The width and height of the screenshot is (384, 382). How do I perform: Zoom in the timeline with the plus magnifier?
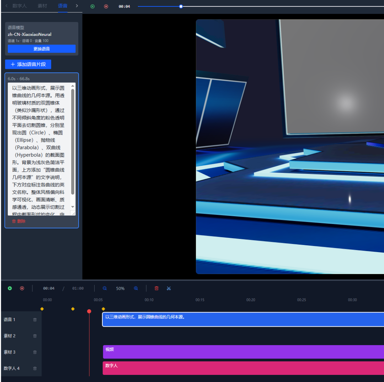pyautogui.click(x=136, y=288)
